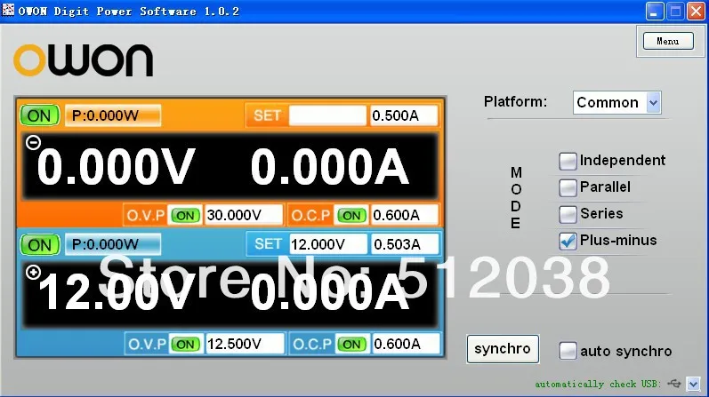Enable Parallel mode checkbox
Viewport: 709px width, 397px height.
pyautogui.click(x=568, y=187)
